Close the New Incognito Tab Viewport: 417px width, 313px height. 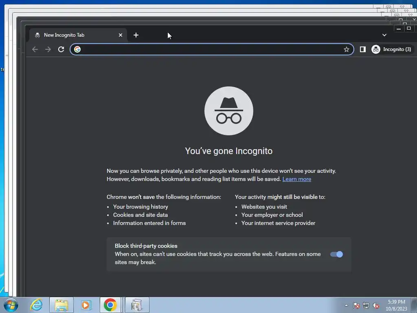[121, 35]
